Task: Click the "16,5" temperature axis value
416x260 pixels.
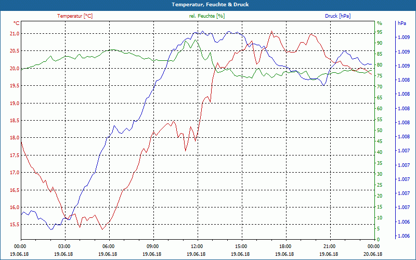Action: [x=15, y=190]
